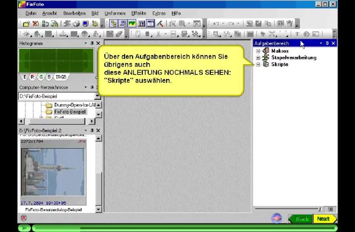The height and width of the screenshot is (232, 355).
Task: Toggle the pin on the D:\FixFoto-Beispiel:2 panel
Action: click(x=92, y=130)
